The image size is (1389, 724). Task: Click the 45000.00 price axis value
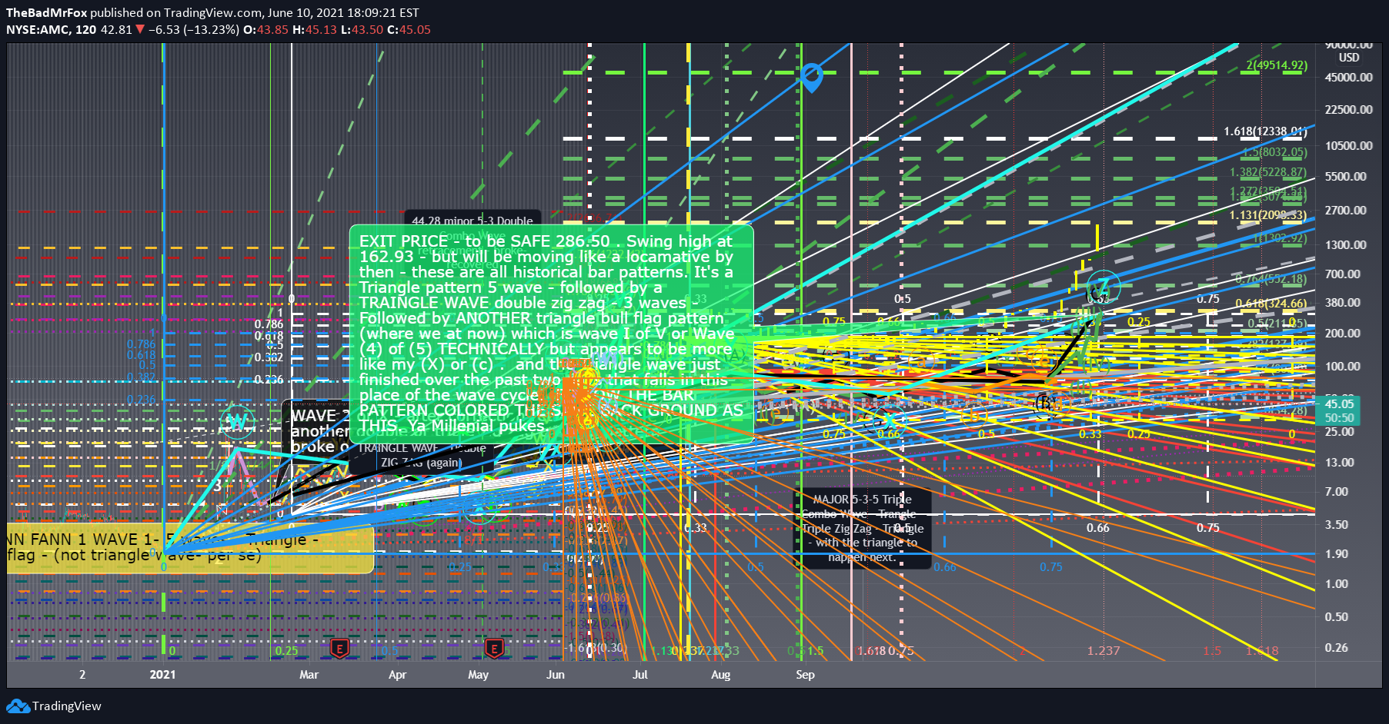click(1349, 77)
